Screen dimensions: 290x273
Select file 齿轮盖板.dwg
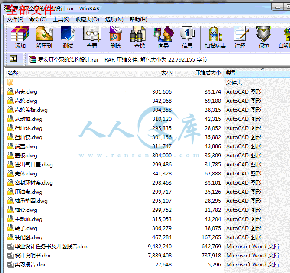pos(31,110)
